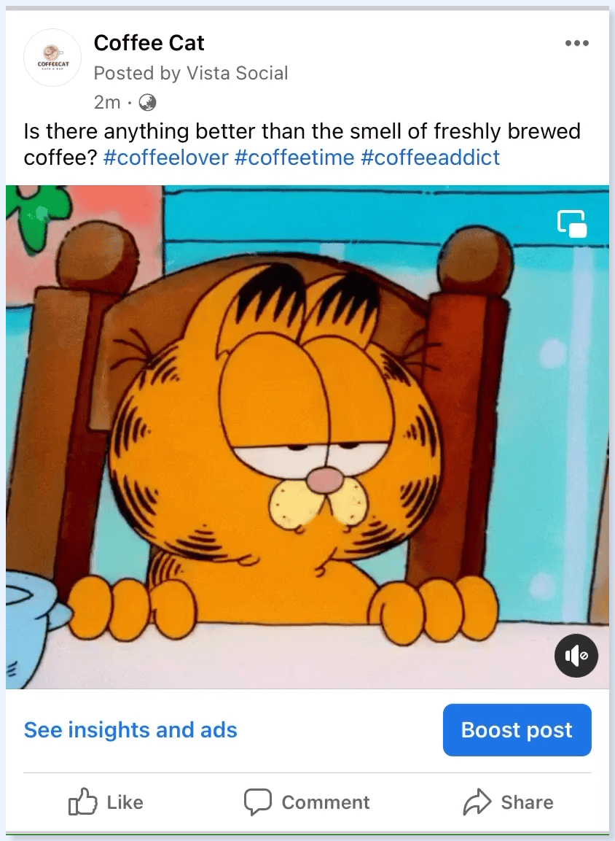Unmute the video sound
Screen dimensions: 615x841
(x=576, y=656)
